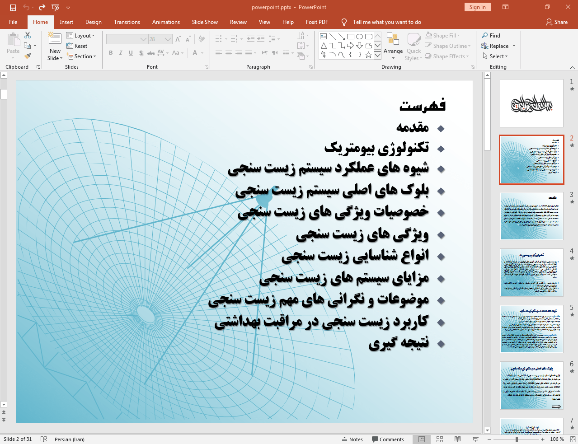Toggle Strikethrough formatting button
Screen dimensions: 578x444
click(151, 53)
